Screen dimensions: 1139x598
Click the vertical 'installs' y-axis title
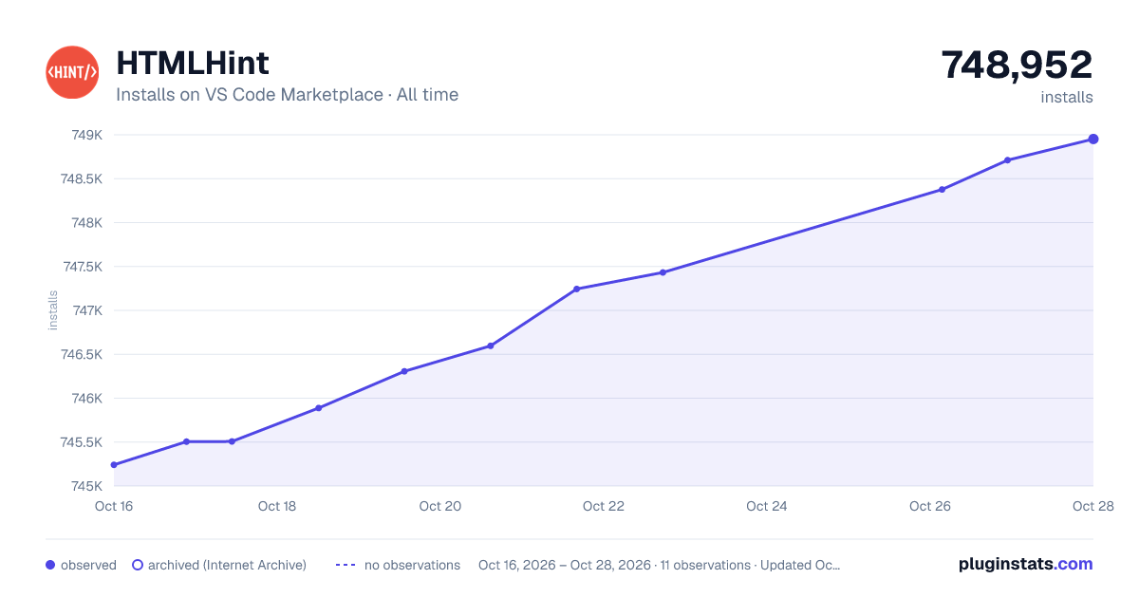[53, 310]
